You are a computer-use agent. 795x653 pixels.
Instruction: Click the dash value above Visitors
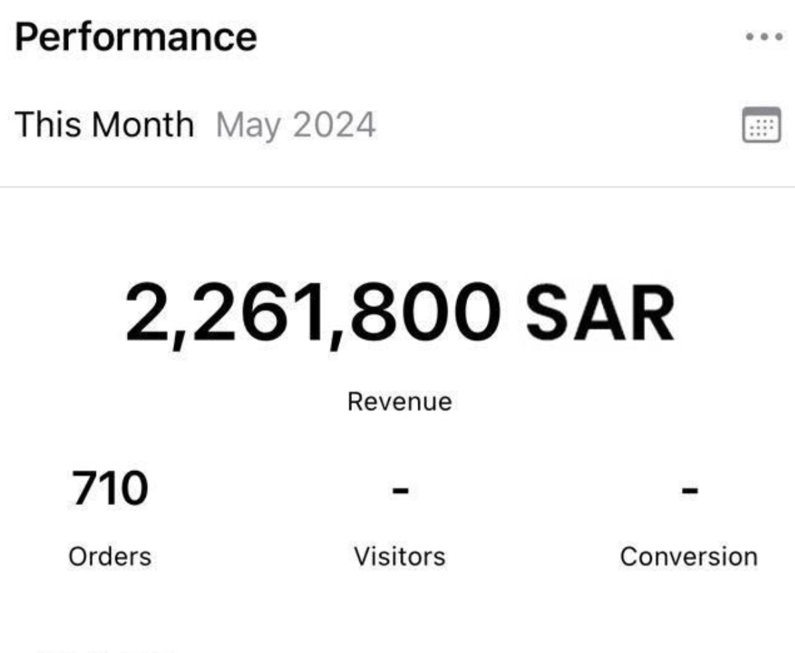[x=400, y=491]
